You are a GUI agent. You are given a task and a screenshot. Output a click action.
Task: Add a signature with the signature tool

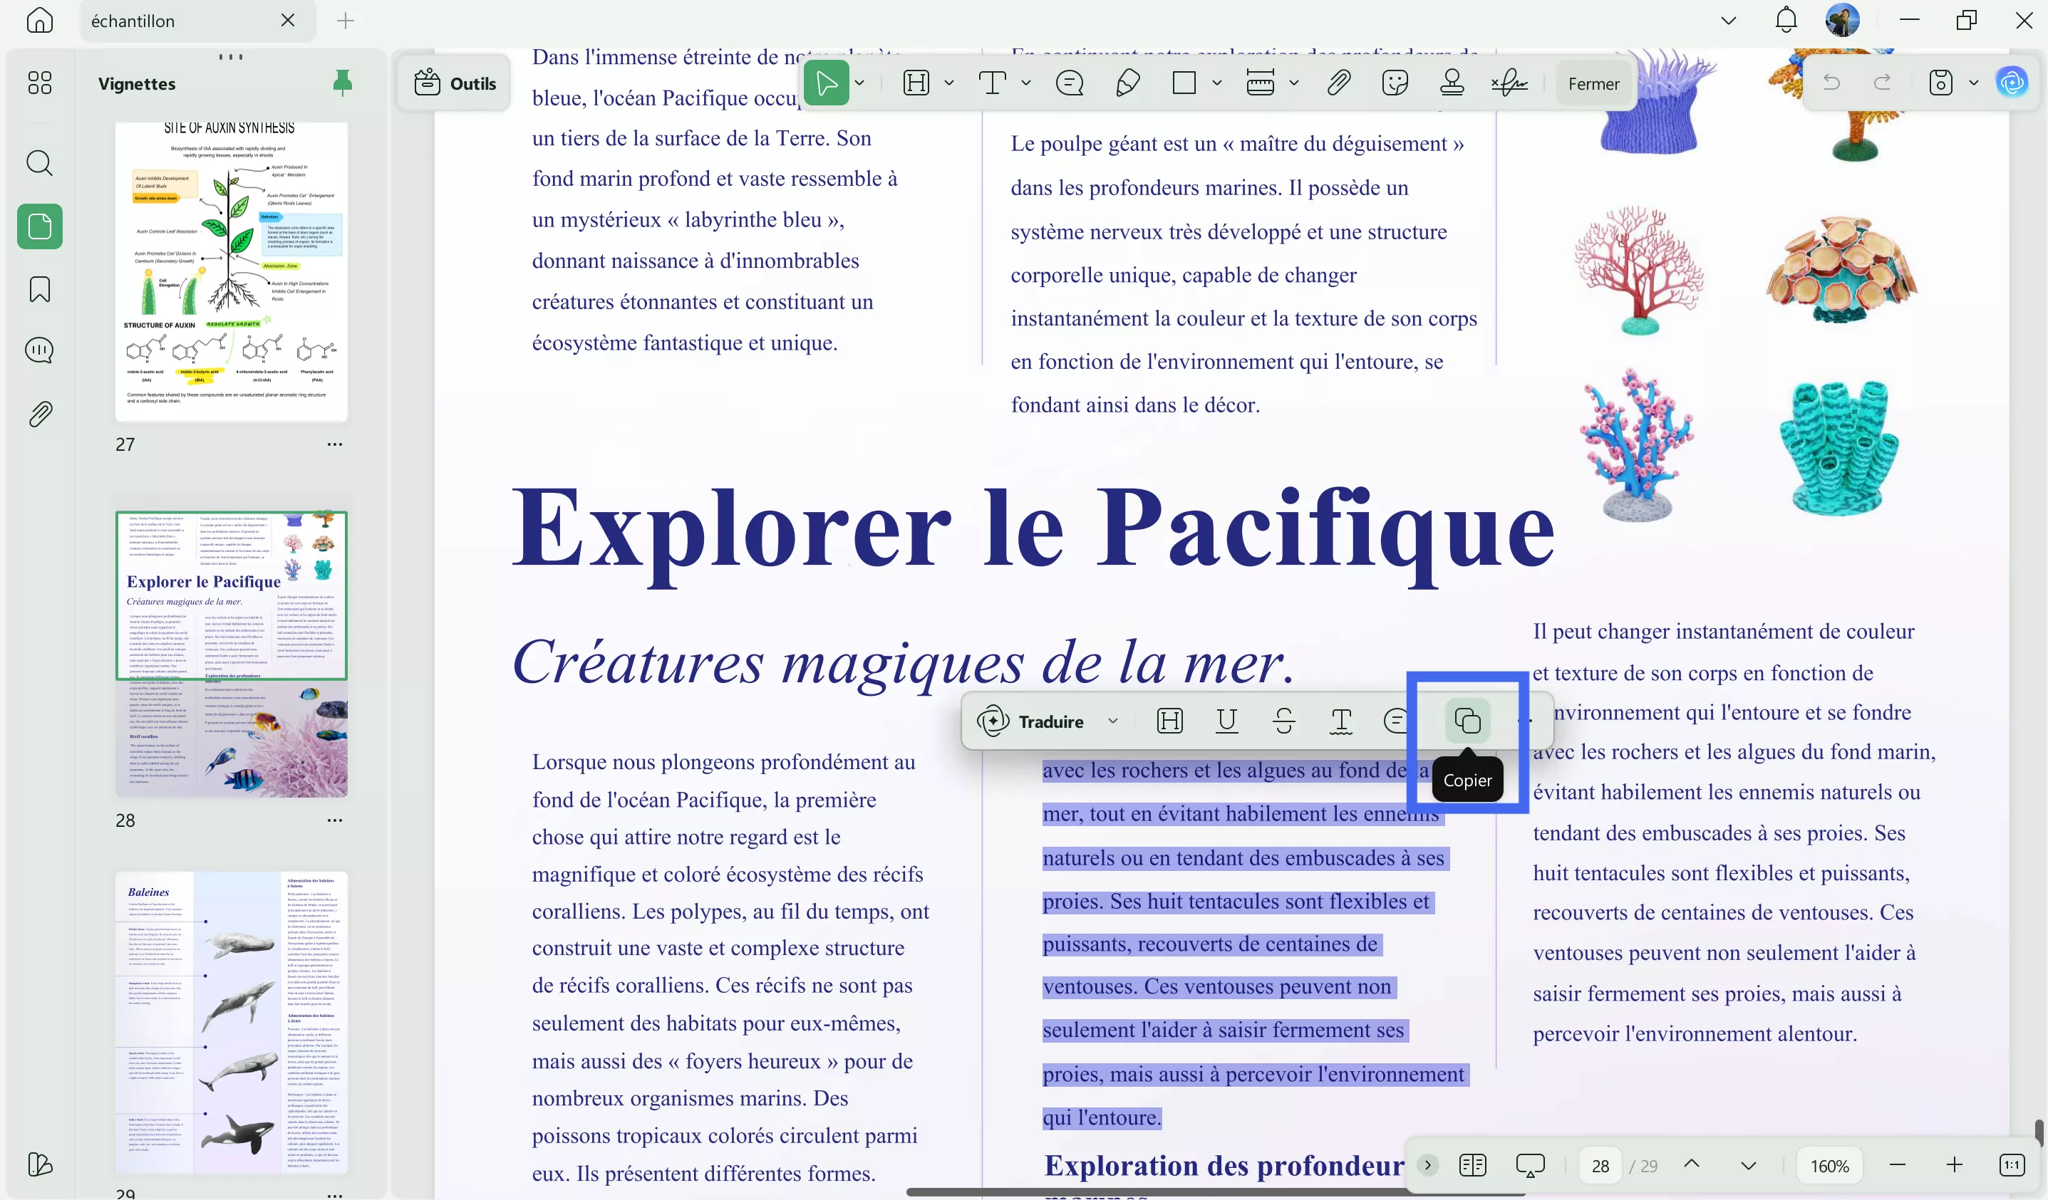(x=1509, y=82)
